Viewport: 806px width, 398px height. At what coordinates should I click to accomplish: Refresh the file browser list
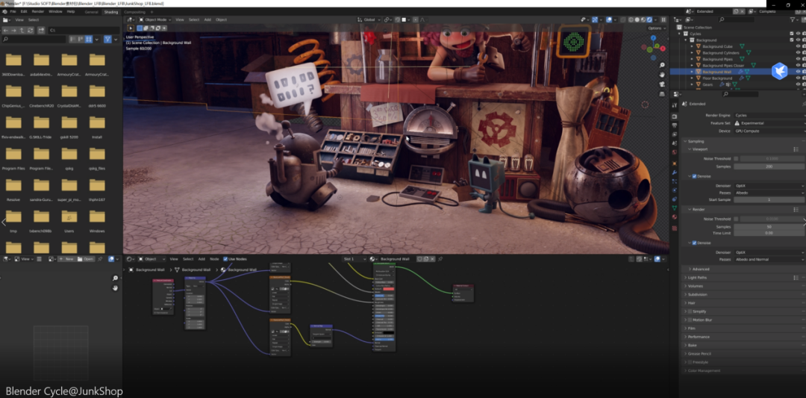[31, 31]
